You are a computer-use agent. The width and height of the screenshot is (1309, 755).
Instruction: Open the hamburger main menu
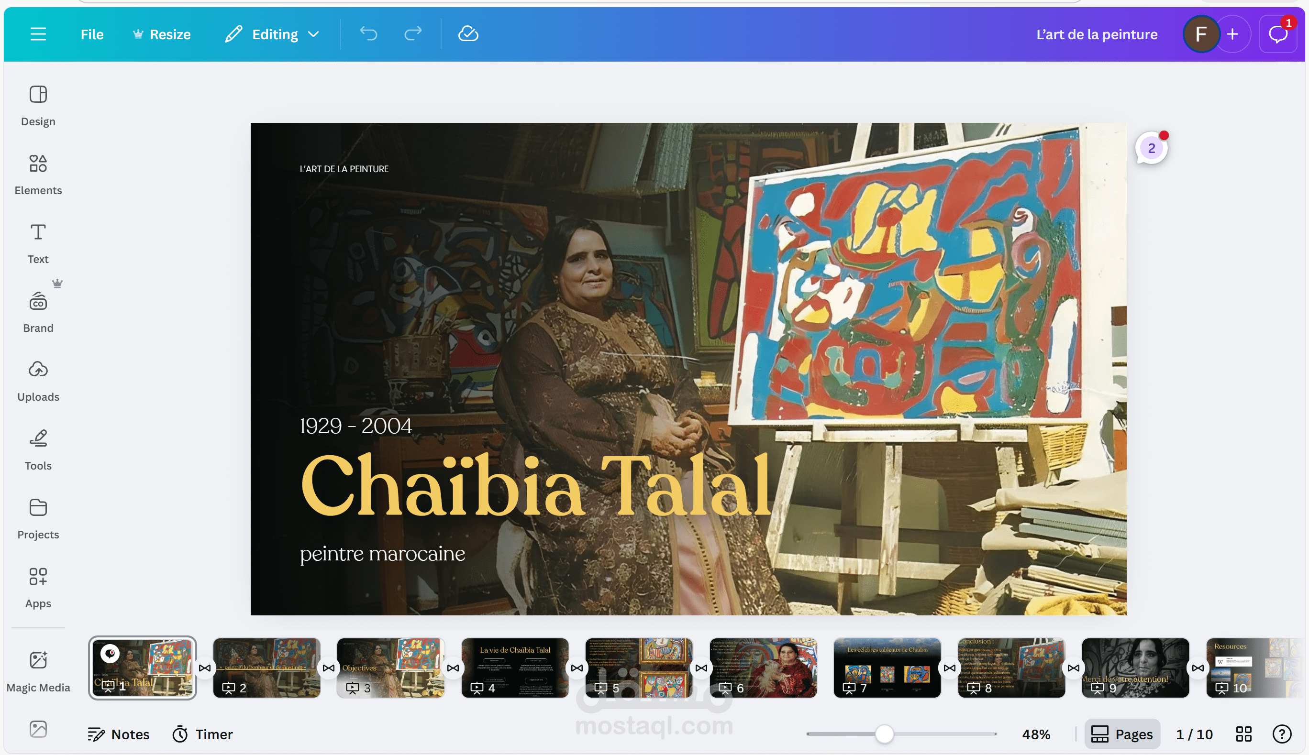click(38, 34)
